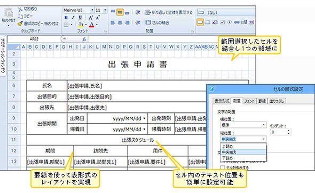Check the セルを結合する checkbox
Viewport: 315px width, 193px height.
coord(223,167)
